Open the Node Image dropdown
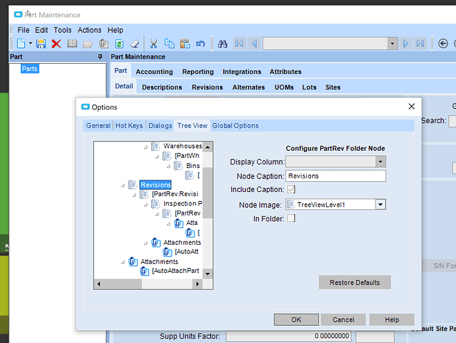This screenshot has width=456, height=343. coord(380,204)
